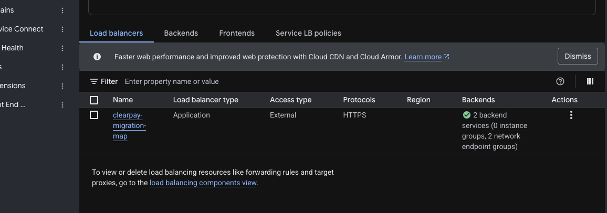
Task: Select the clearpay-migration-map row checkbox
Action: click(94, 115)
